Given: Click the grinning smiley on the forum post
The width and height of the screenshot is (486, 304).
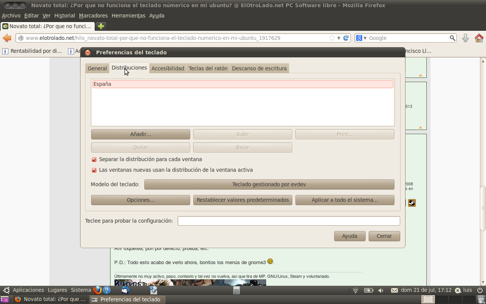Looking at the screenshot, I should tap(270, 261).
